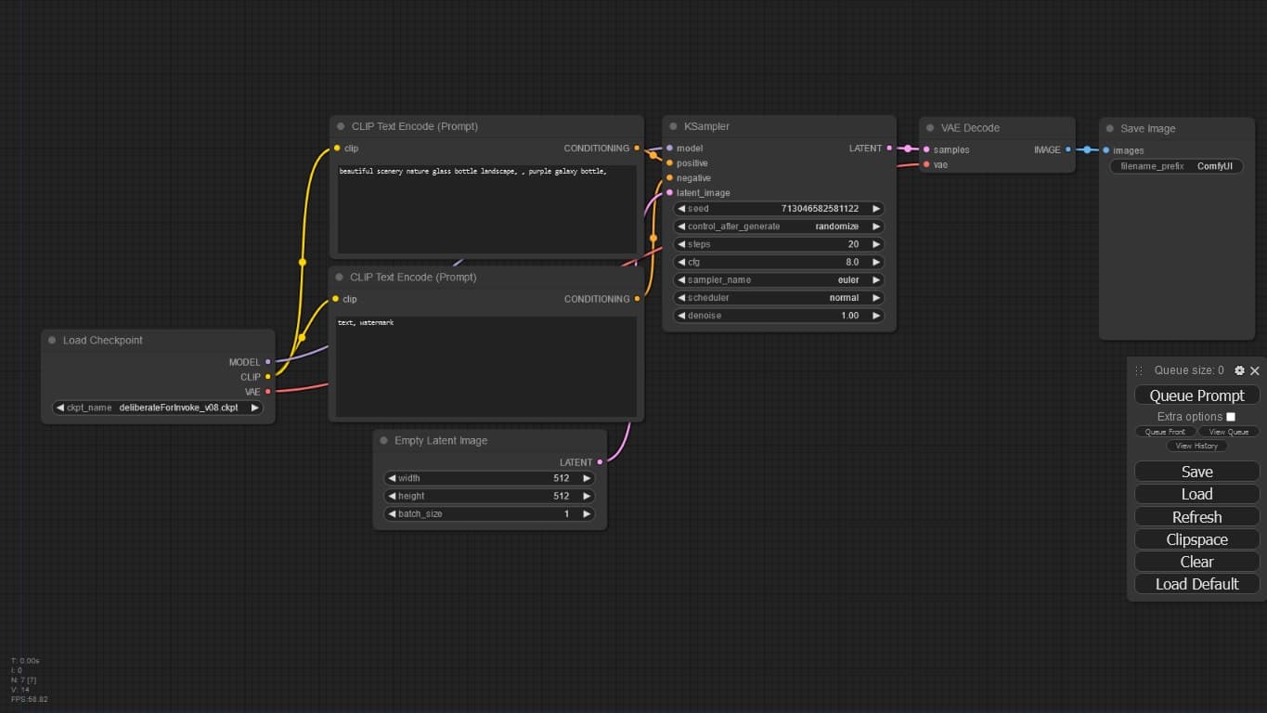
Task: Collapse the KSampler node using its dot
Action: [x=674, y=126]
